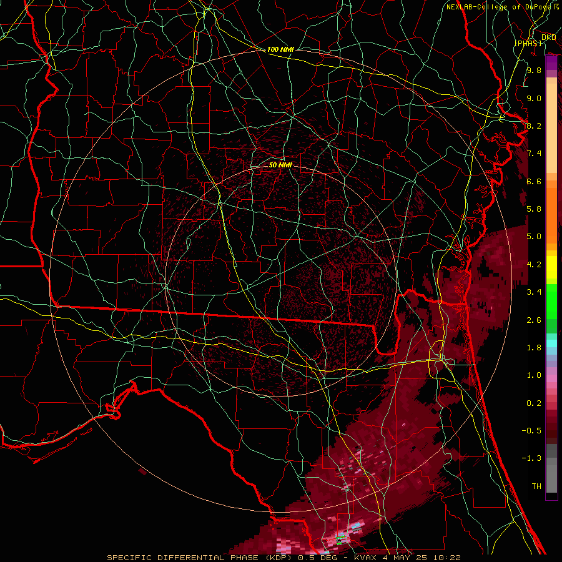The width and height of the screenshot is (562, 562).
Task: Click the -1.3 scale value
Action: point(531,458)
